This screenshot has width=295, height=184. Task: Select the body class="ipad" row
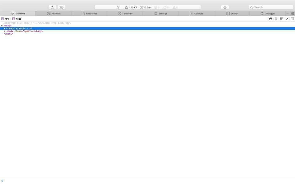[147, 31]
